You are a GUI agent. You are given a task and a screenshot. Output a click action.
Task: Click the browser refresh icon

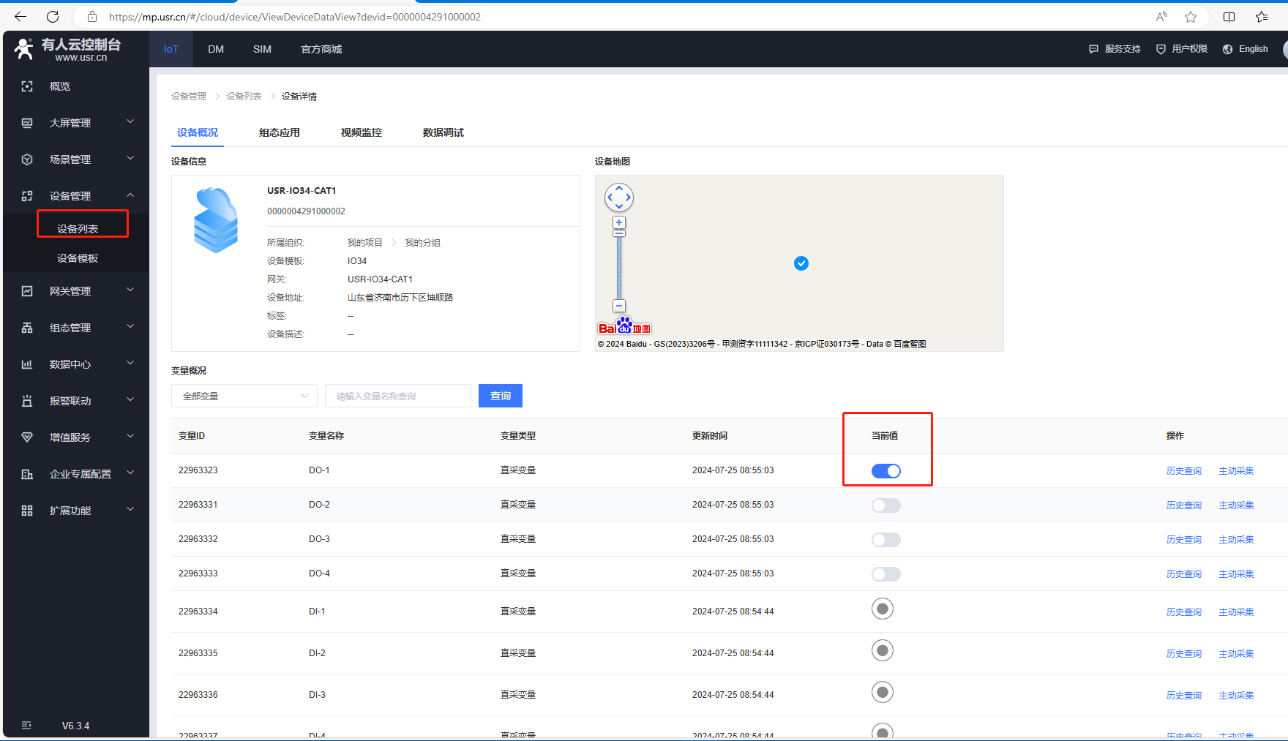pos(53,17)
